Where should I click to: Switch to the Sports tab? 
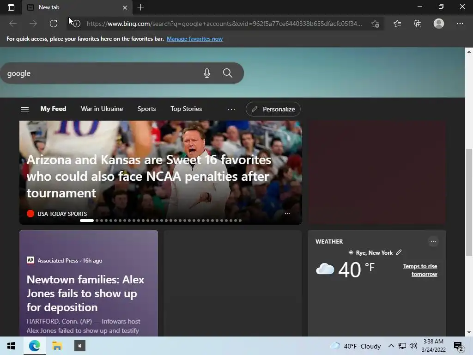click(146, 109)
